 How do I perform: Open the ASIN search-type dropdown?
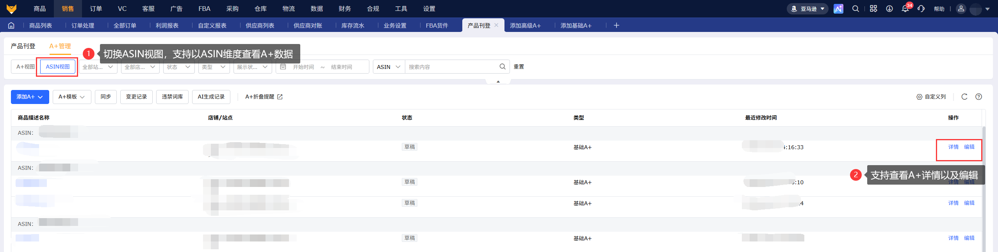tap(389, 67)
